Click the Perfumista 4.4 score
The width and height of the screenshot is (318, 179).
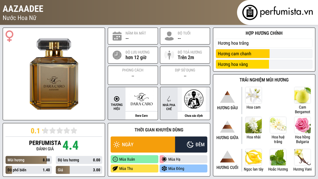pyautogui.click(x=70, y=145)
